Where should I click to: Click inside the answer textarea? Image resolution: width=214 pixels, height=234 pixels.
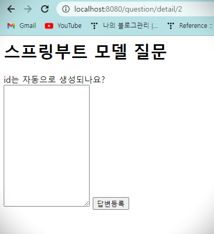46,145
